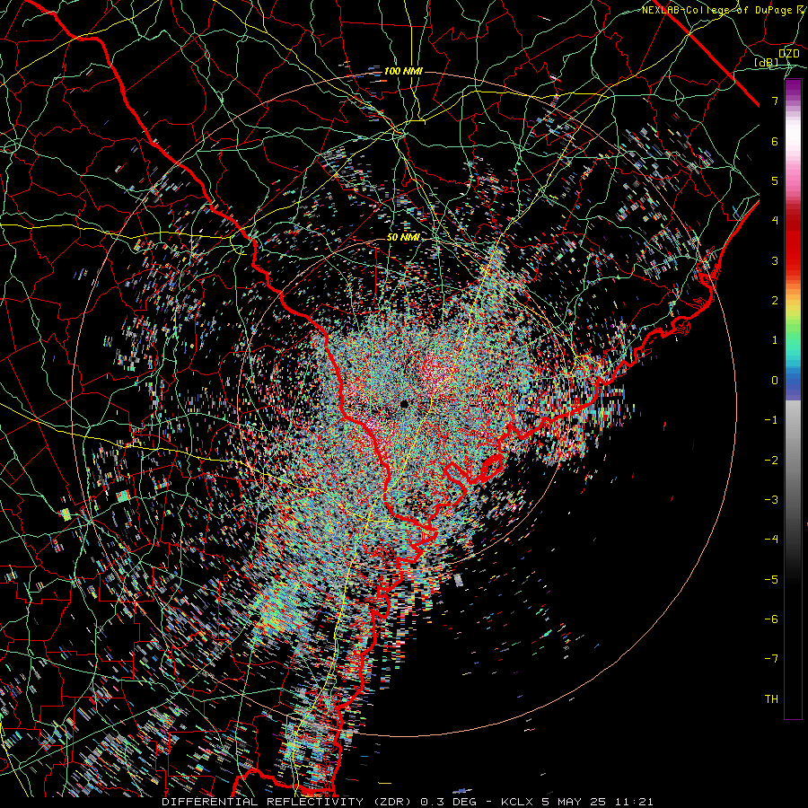The height and width of the screenshot is (808, 808).
Task: Click the DZD legend title
Action: (789, 54)
